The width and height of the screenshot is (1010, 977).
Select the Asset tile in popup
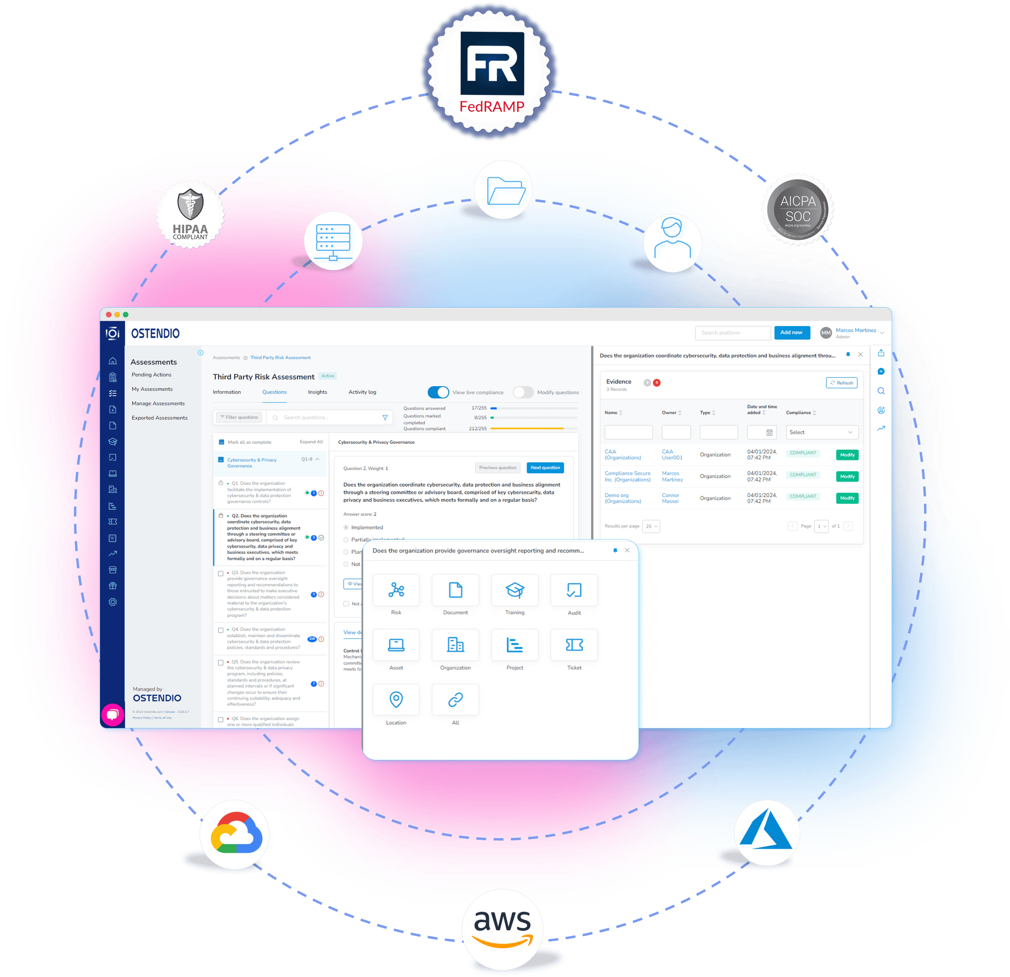tap(396, 645)
